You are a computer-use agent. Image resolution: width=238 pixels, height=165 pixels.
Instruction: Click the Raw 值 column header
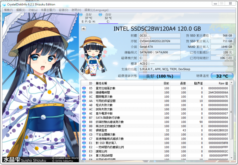(217, 83)
